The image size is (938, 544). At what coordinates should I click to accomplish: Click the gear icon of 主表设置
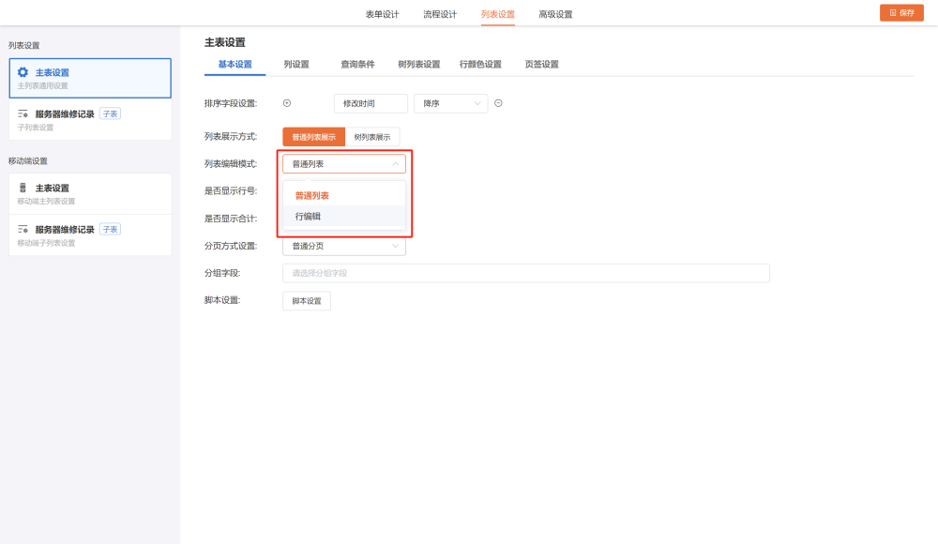(x=23, y=72)
